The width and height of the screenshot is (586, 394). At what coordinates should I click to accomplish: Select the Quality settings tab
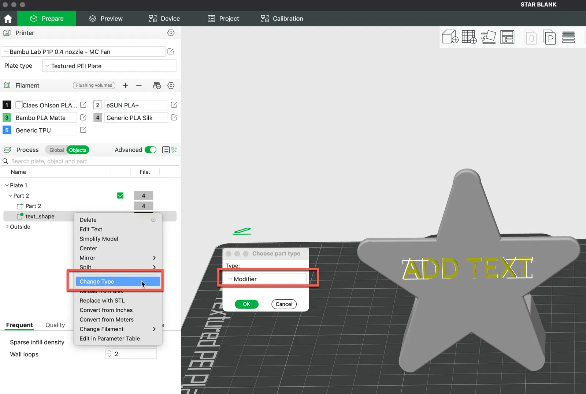pos(55,325)
